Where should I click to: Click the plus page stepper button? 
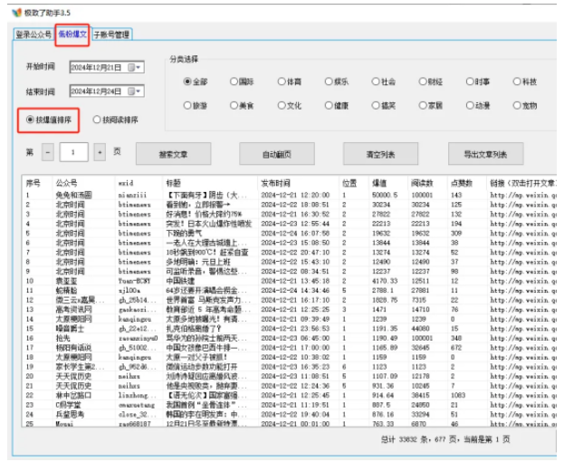coord(100,151)
